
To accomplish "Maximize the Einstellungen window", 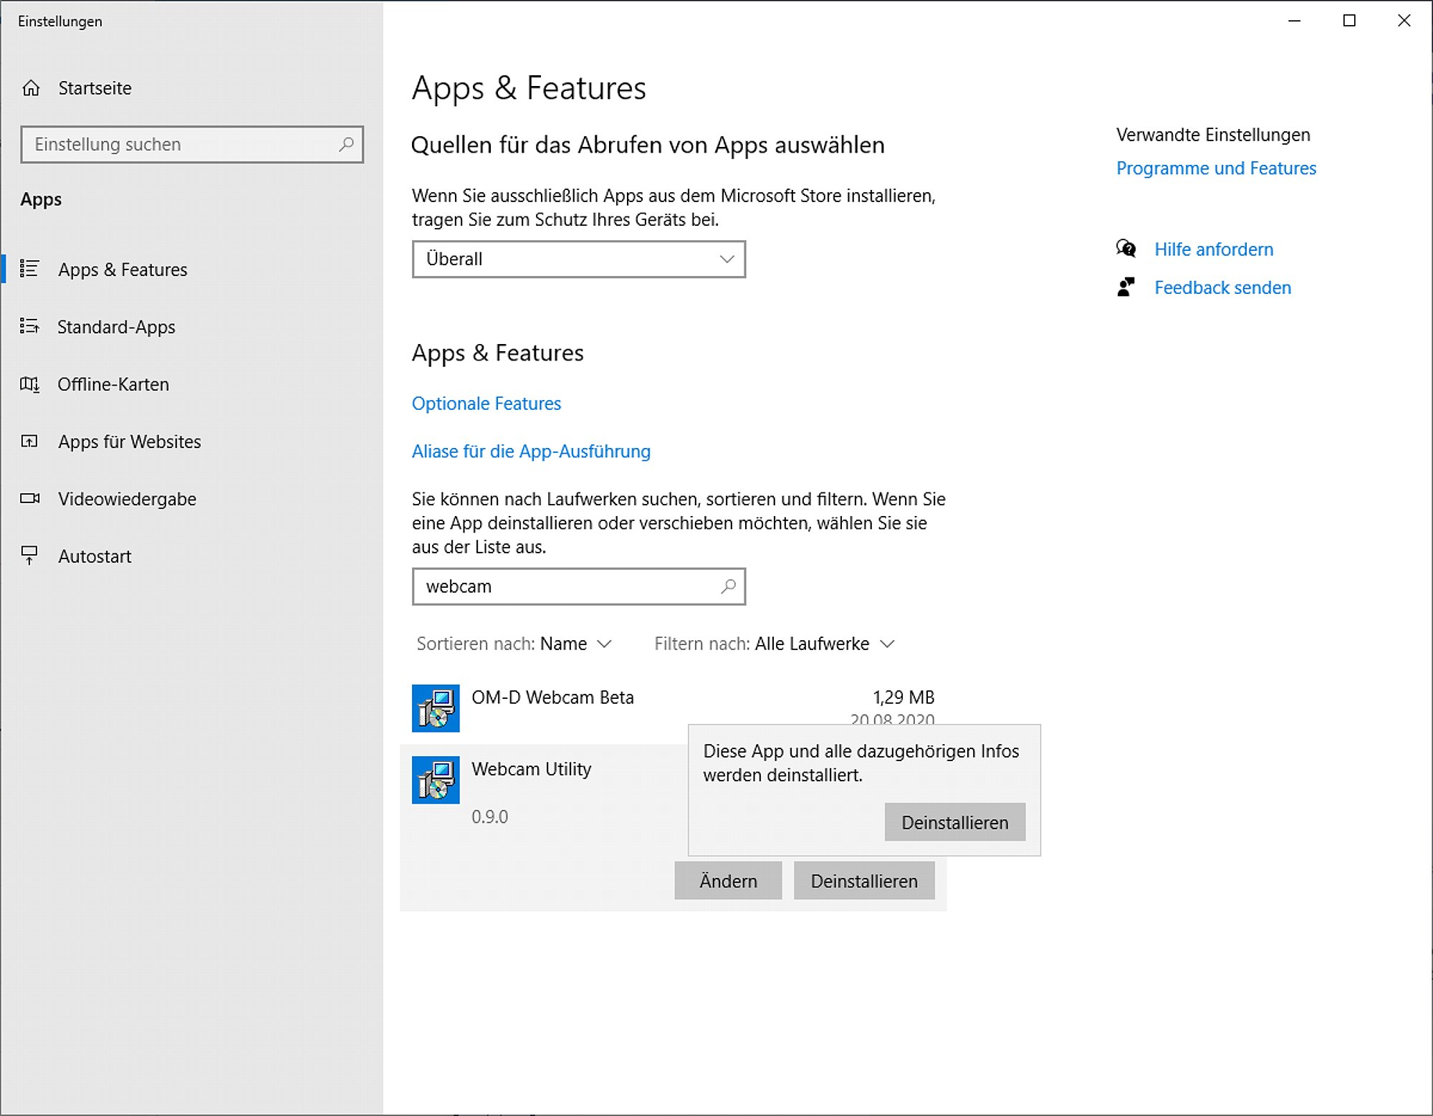I will [x=1349, y=21].
